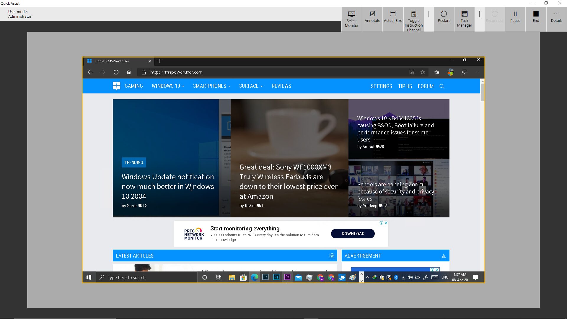Expand the SMARTPHONES dropdown menu
567x319 pixels.
point(211,86)
